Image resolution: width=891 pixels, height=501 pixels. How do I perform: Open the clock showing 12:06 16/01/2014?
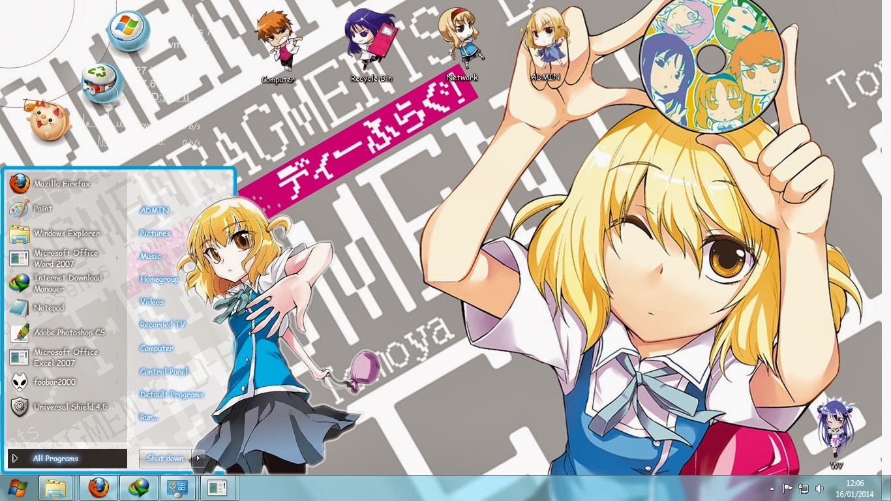854,488
